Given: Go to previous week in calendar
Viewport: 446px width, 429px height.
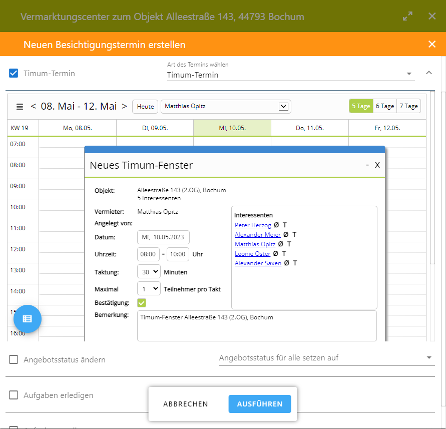Looking at the screenshot, I should (x=34, y=106).
